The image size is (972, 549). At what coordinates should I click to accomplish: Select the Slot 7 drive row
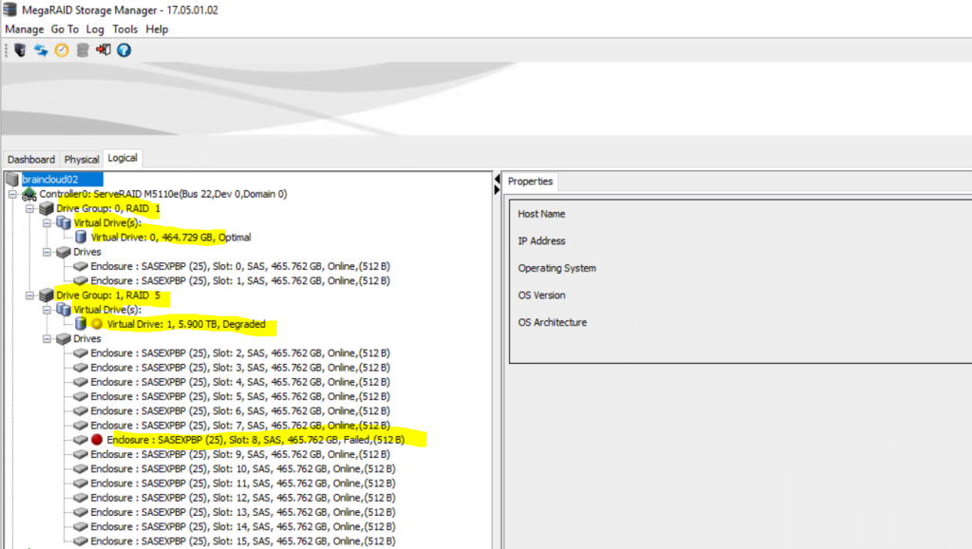tap(240, 426)
